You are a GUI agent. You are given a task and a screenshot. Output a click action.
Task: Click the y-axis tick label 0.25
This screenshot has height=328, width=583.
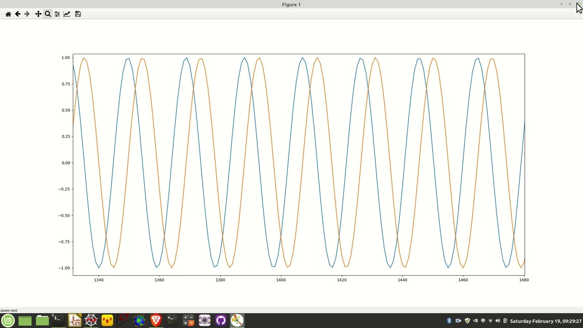66,136
